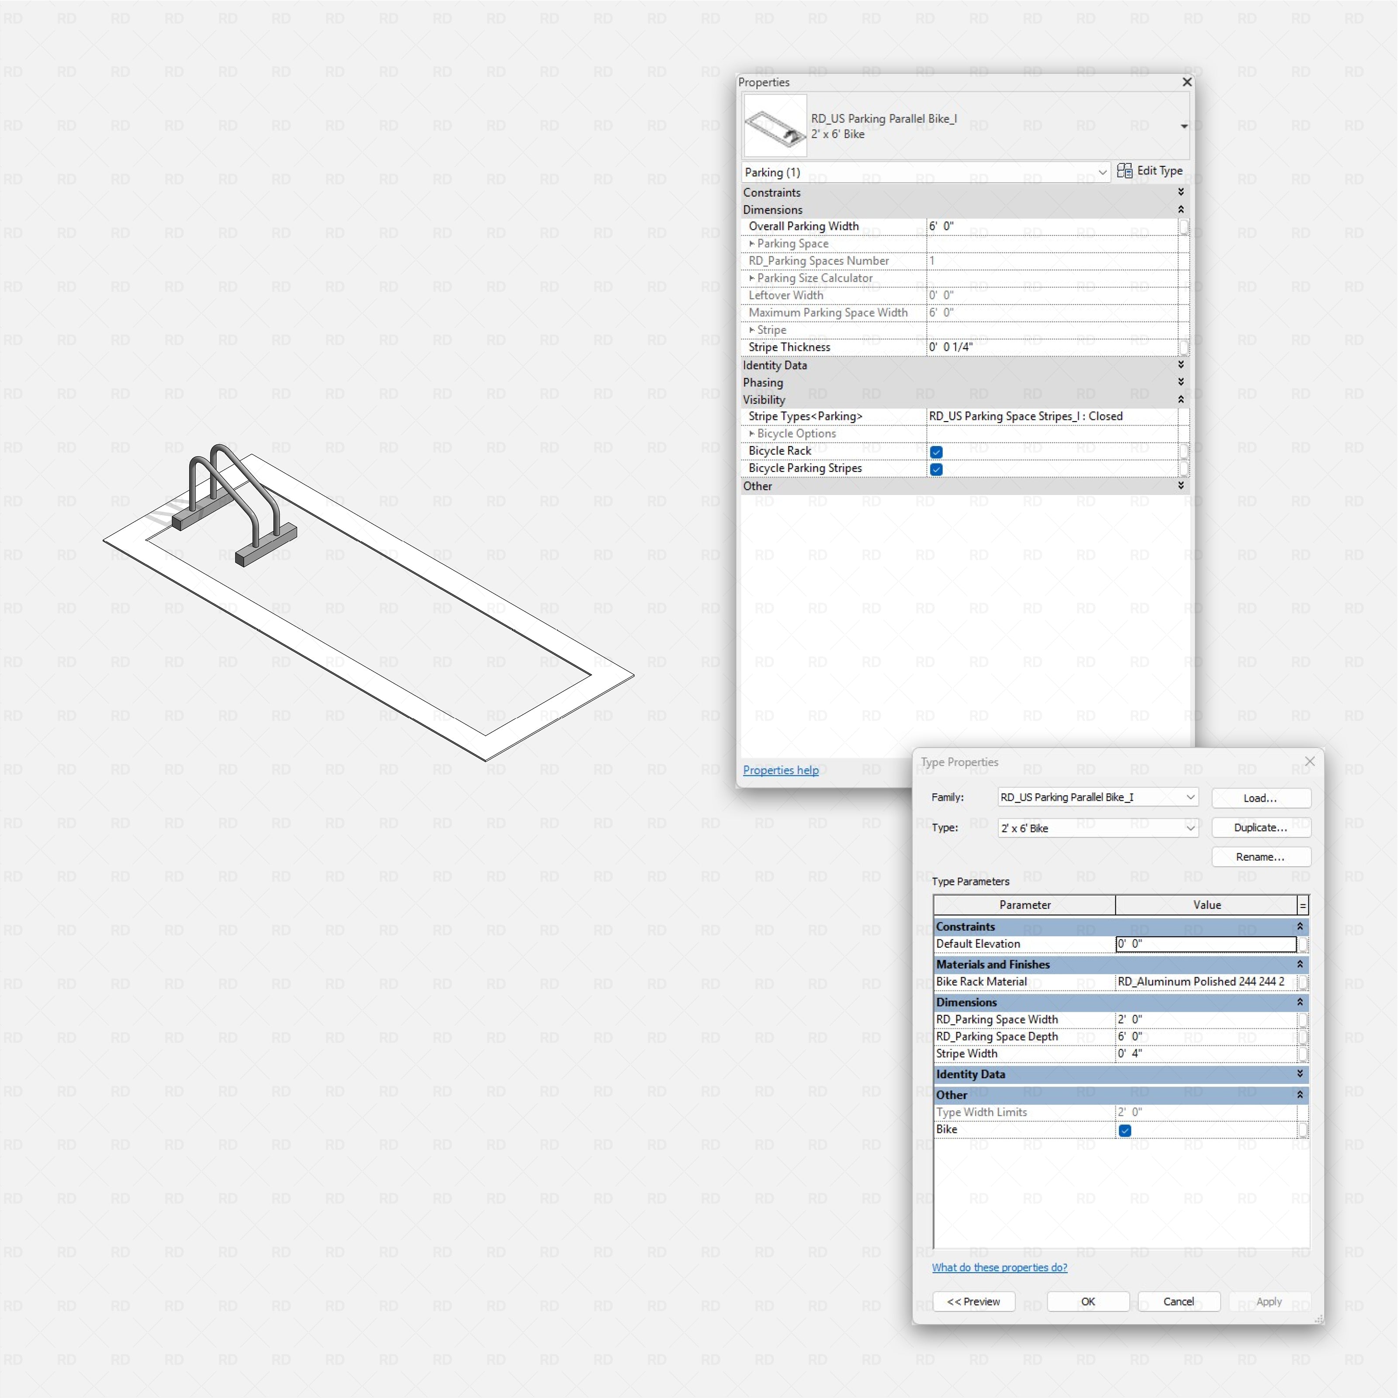
Task: Expand the Constraints group in Properties
Action: coord(1181,192)
